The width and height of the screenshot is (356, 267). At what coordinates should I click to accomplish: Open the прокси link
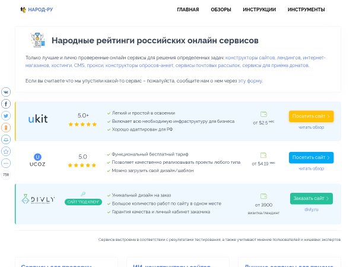95,65
